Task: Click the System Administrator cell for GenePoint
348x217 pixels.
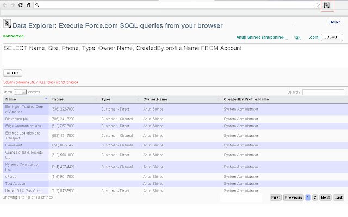Action: pos(241,145)
